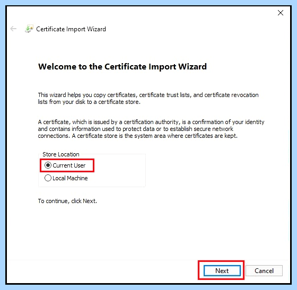Click the 'To continue, click Next.' text

click(x=67, y=201)
